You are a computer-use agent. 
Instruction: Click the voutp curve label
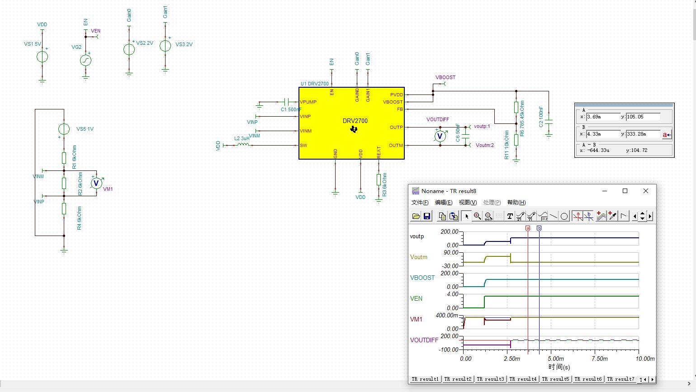pyautogui.click(x=417, y=236)
